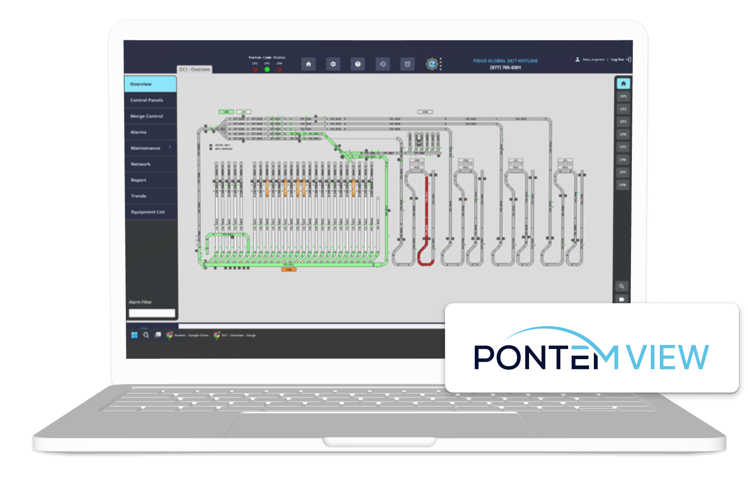Switch to Pontem Chrome taskbar window
Image resolution: width=748 pixels, height=496 pixels.
point(187,335)
